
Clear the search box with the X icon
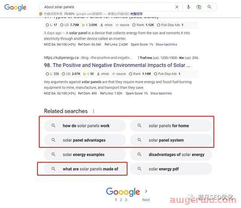click(177, 7)
